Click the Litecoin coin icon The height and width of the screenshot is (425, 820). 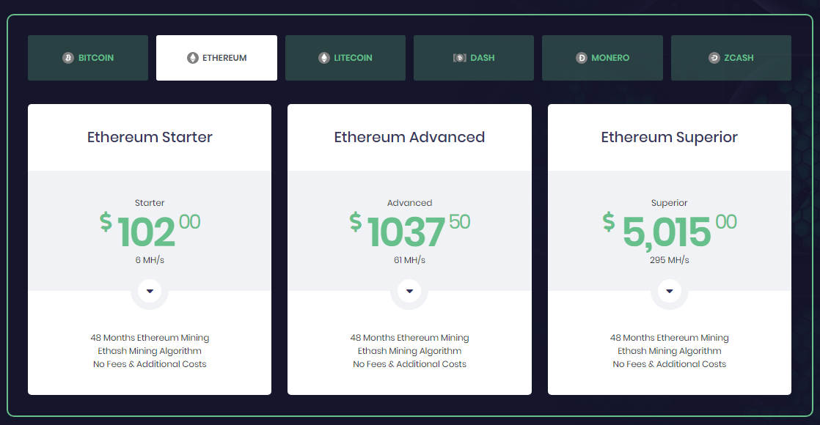324,58
